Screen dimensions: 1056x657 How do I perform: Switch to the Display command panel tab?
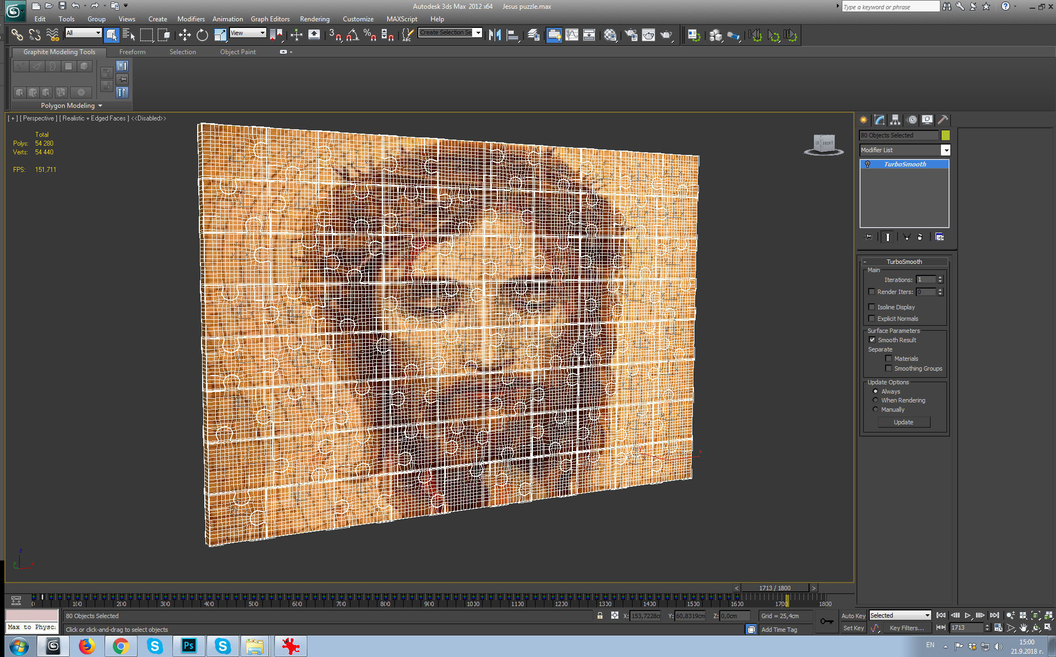(927, 120)
